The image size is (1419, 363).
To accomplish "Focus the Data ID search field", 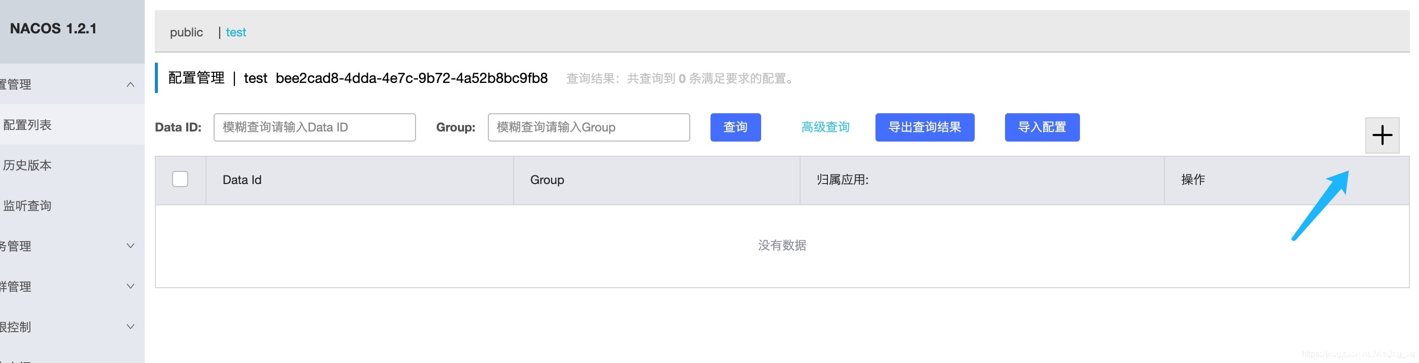I will pos(314,127).
